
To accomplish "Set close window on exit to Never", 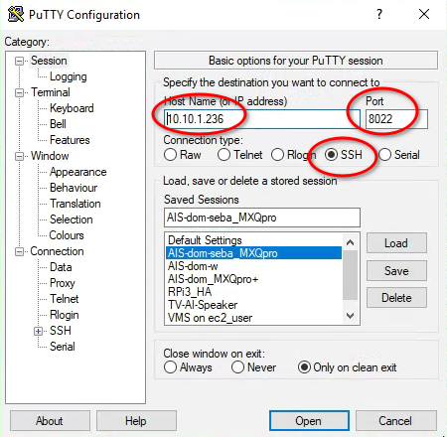I will click(x=237, y=367).
